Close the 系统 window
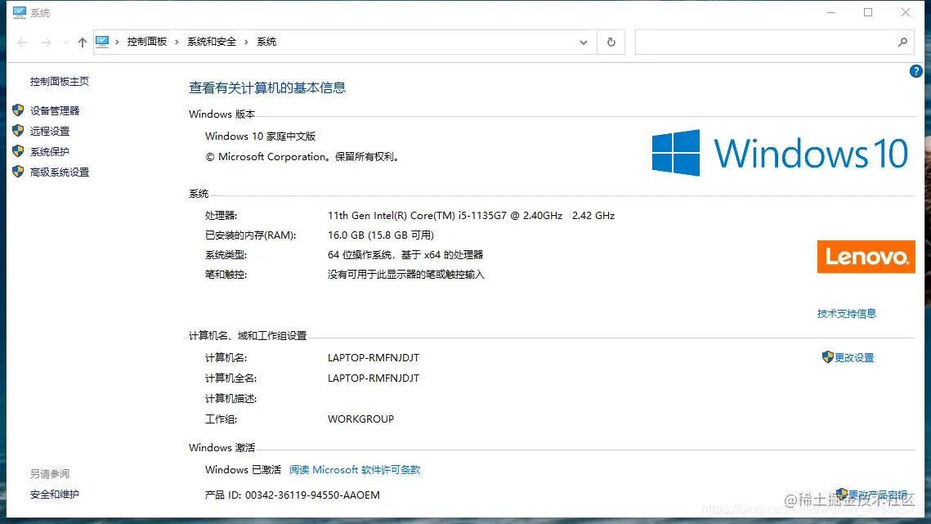This screenshot has height=524, width=931. [x=906, y=12]
